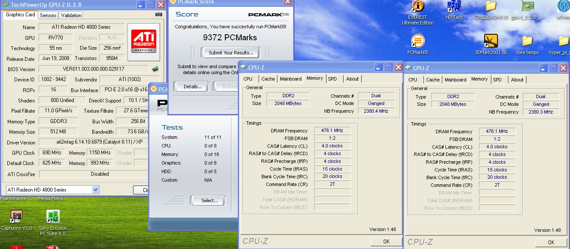Click the BIOS Version field in GPU-Z
The width and height of the screenshot is (570, 249).
pos(94,69)
